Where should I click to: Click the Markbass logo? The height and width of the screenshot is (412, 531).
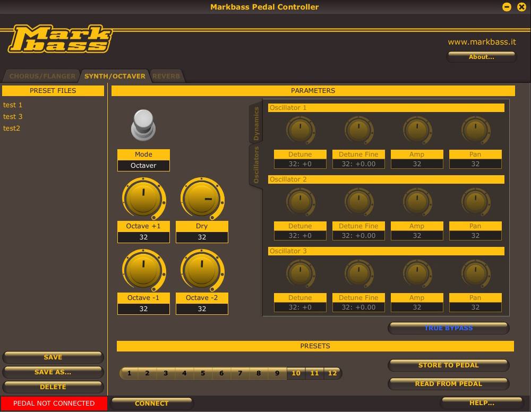[59, 40]
